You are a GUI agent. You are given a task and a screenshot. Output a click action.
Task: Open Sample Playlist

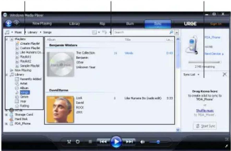point(30,66)
